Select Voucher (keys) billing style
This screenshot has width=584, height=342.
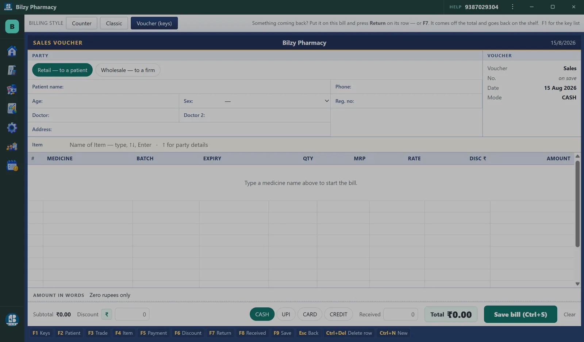[154, 23]
